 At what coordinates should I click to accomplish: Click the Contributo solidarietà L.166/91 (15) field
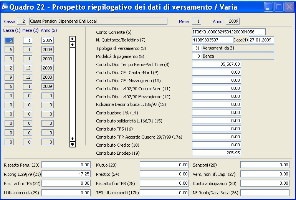point(216,121)
